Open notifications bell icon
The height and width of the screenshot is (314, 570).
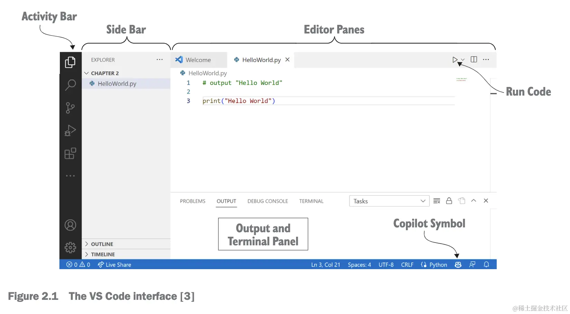coord(486,265)
